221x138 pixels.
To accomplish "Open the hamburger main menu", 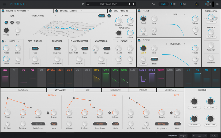I will pos(4,4).
